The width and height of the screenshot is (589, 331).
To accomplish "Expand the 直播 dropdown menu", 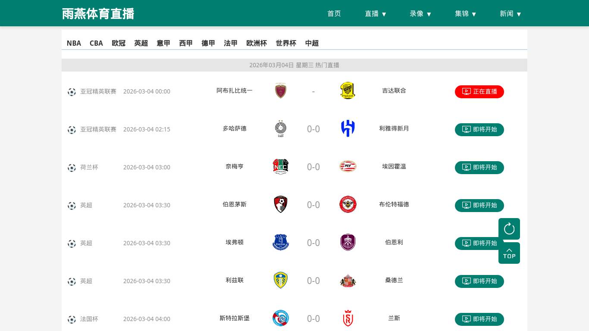I will pyautogui.click(x=376, y=14).
